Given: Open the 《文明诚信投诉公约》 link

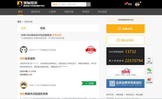Looking at the screenshot, I should click(x=126, y=20).
